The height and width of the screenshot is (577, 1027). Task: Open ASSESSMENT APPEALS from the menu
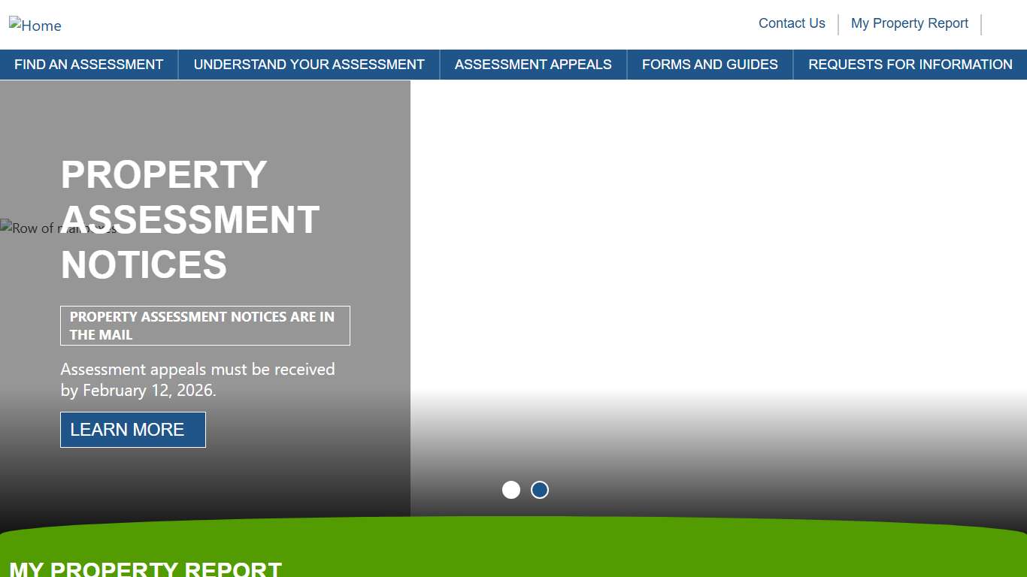(532, 65)
